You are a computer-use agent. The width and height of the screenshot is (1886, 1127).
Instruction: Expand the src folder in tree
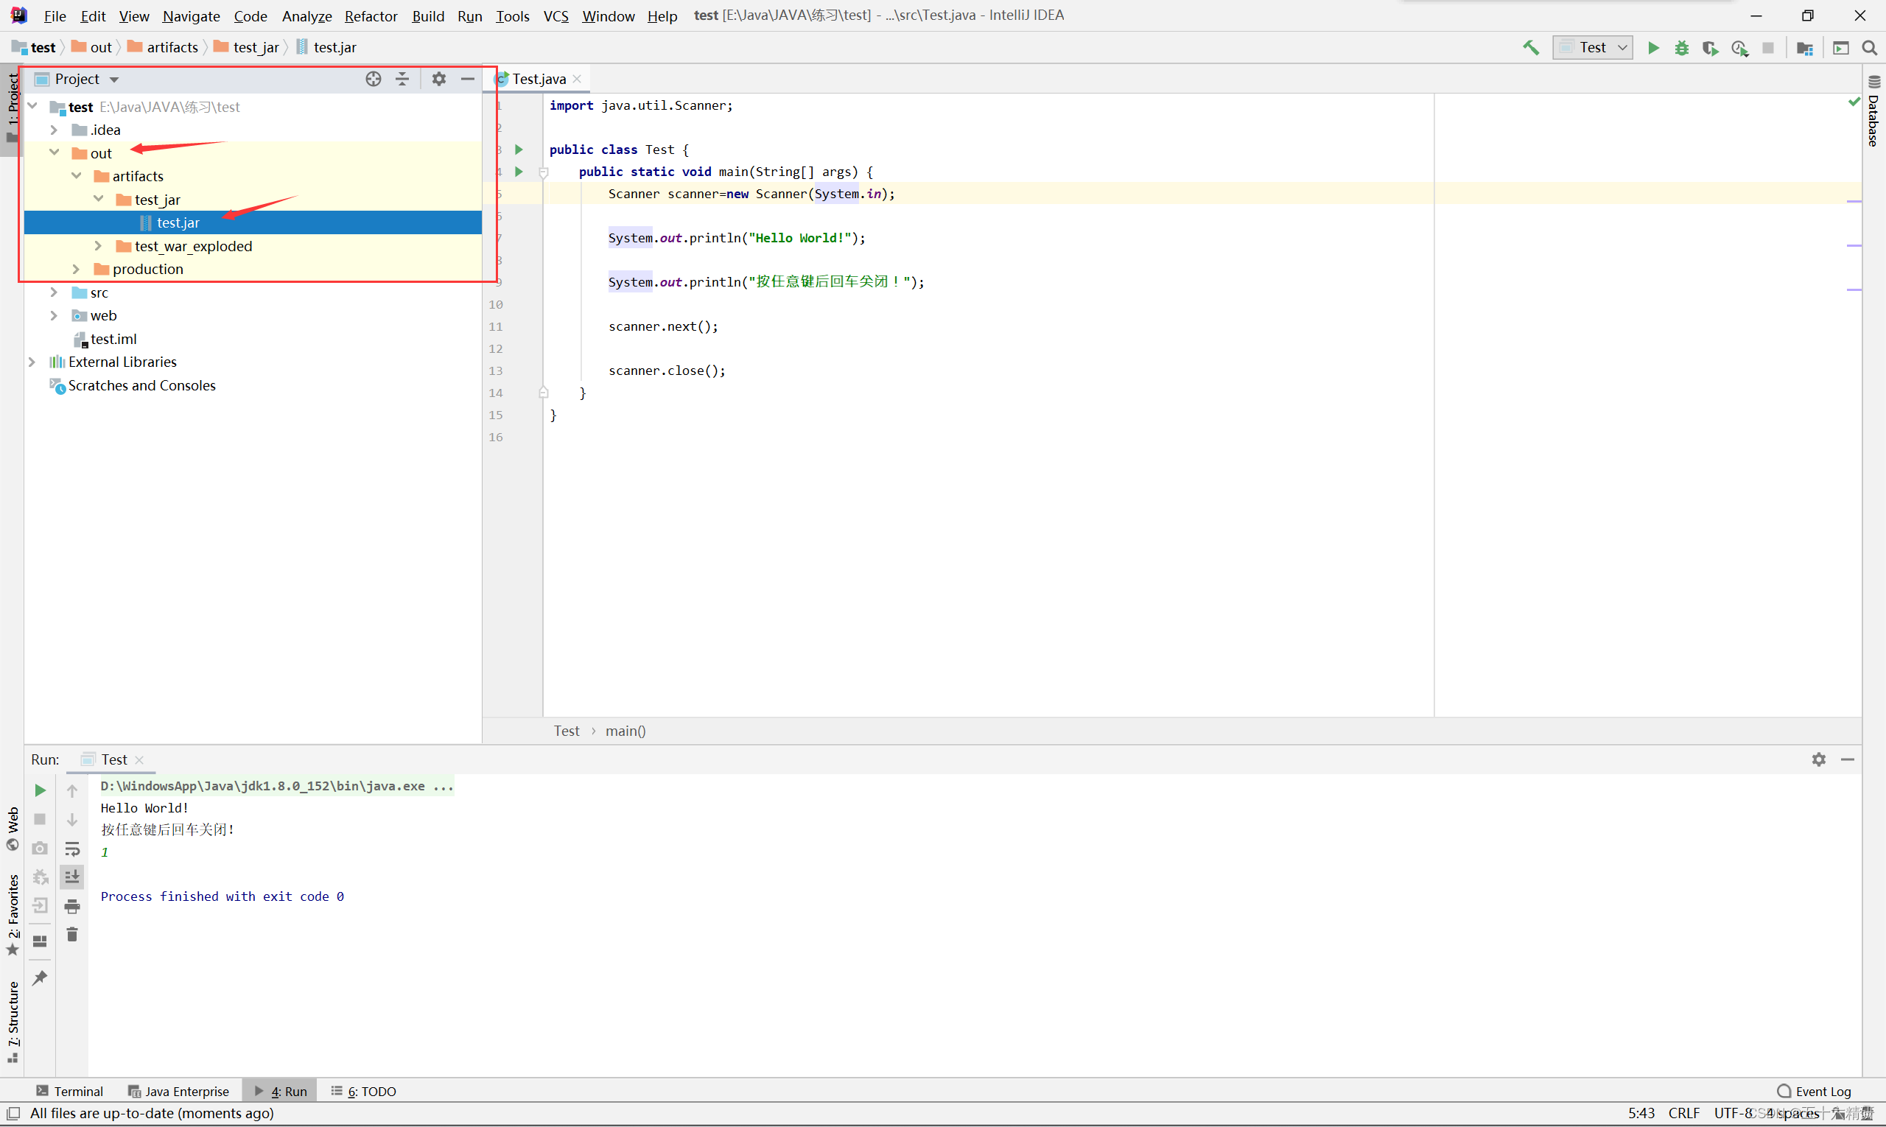pos(54,292)
